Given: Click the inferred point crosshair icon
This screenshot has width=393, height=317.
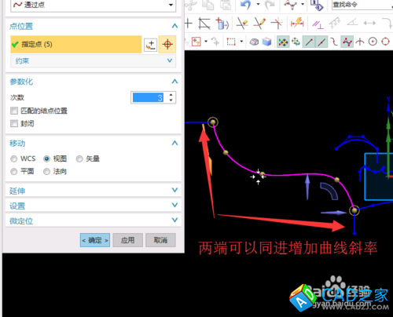Looking at the screenshot, I should [167, 44].
